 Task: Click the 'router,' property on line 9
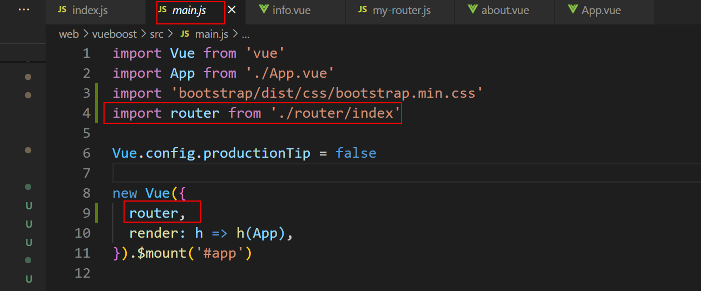(x=157, y=213)
